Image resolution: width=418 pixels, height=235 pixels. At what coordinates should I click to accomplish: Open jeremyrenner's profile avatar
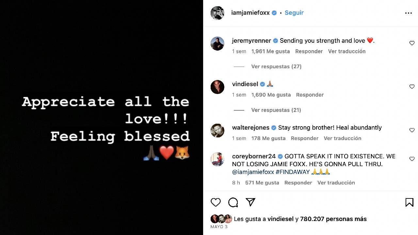point(217,43)
